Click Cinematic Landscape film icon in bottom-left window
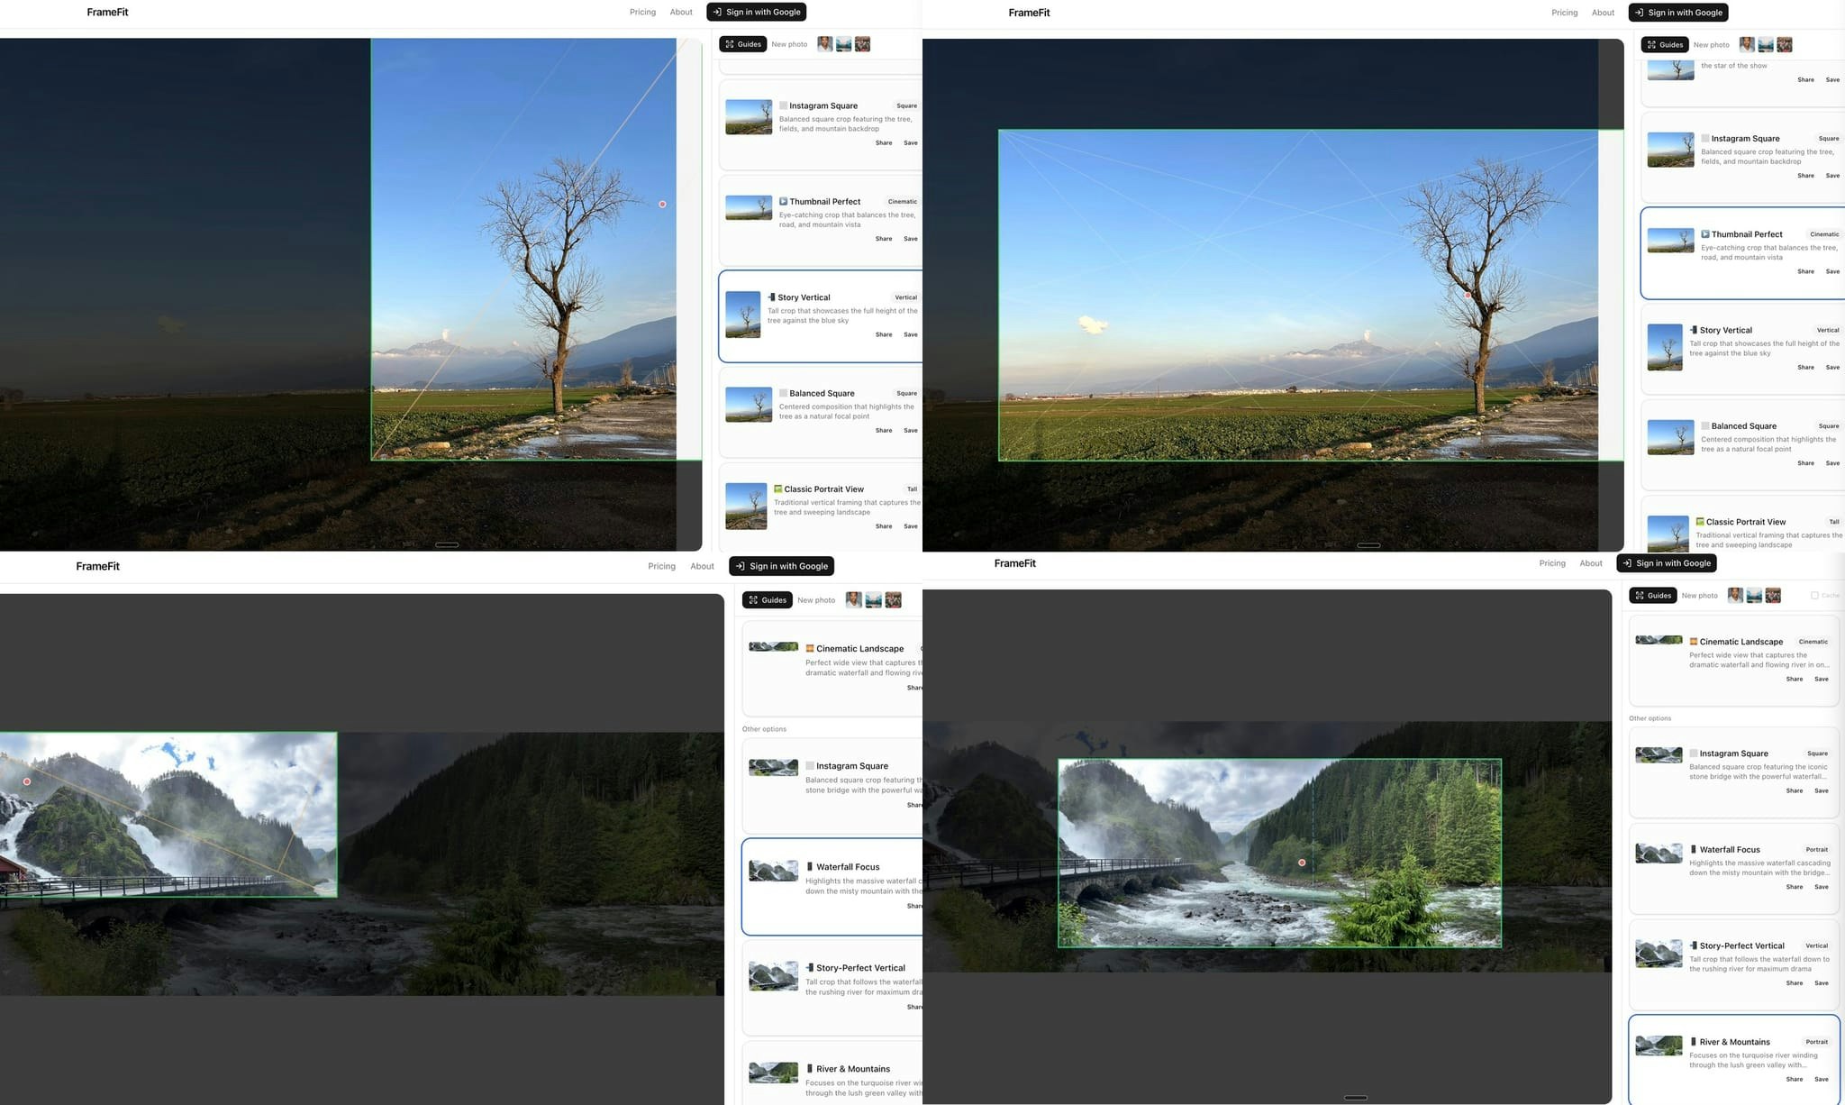 [x=809, y=649]
